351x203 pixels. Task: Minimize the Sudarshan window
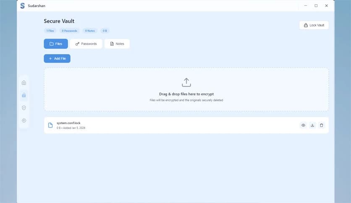tap(306, 5)
